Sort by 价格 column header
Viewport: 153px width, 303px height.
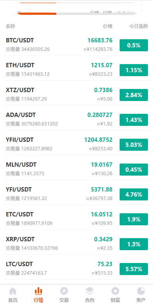[x=108, y=26]
